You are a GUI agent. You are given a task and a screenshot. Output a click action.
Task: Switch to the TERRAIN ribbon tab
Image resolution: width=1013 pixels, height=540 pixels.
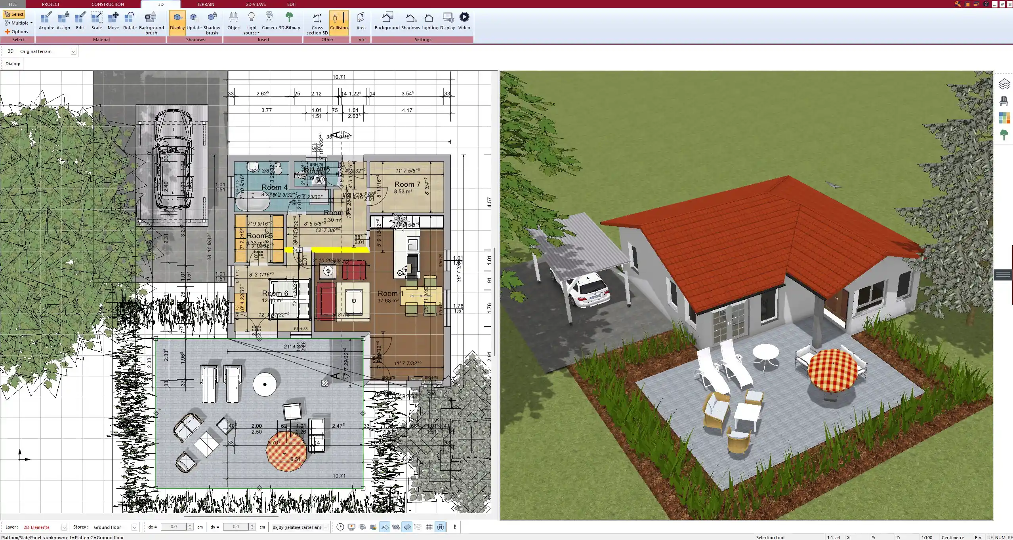coord(205,4)
